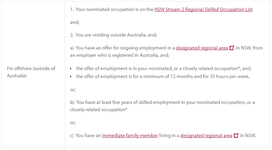
Task: Click the "or;" text above option b
Action: coord(73,90)
